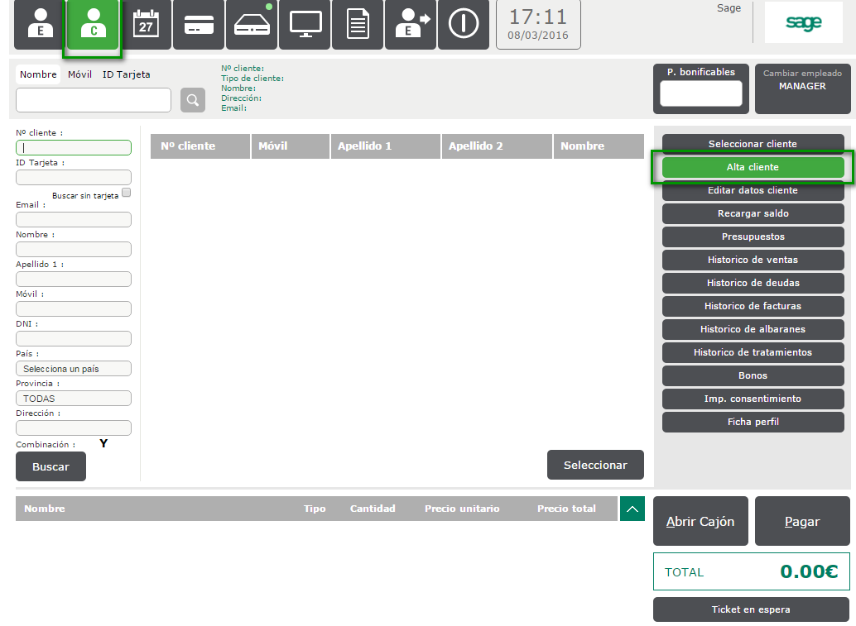Select the customer icon in top toolbar
This screenshot has height=626, width=856.
tap(93, 26)
